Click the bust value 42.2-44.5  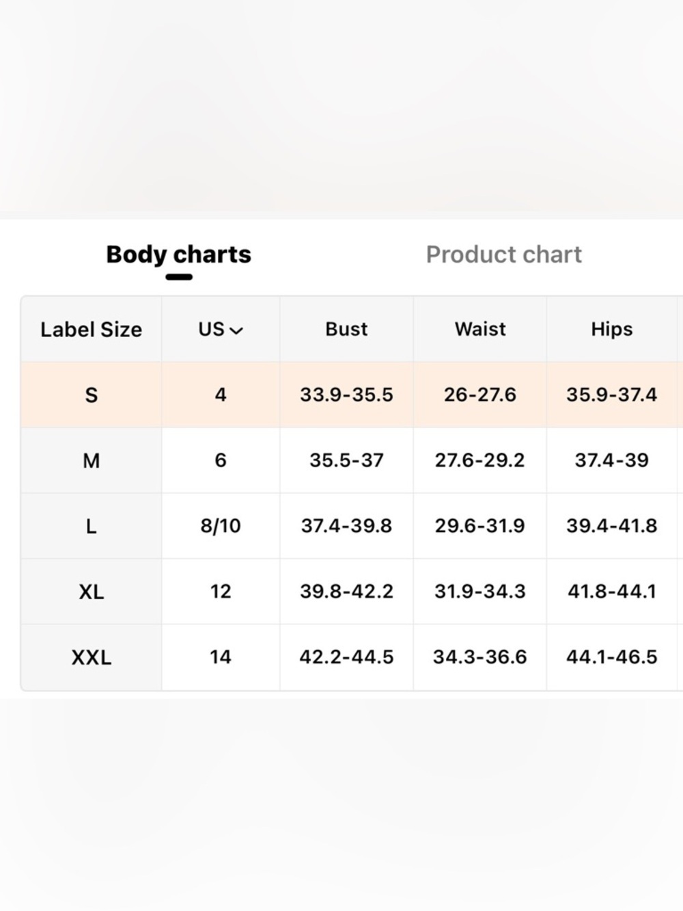(x=346, y=657)
